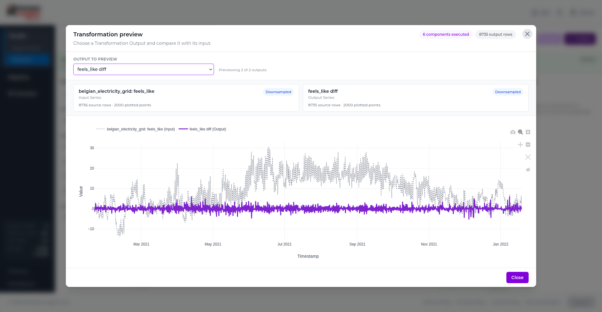602x312 pixels.
Task: Download plot as PNG camera icon
Action: (x=513, y=132)
